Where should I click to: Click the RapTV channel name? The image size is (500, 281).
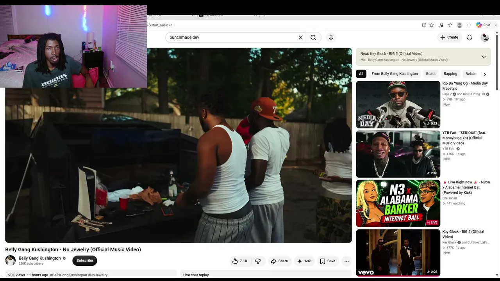pos(447,94)
